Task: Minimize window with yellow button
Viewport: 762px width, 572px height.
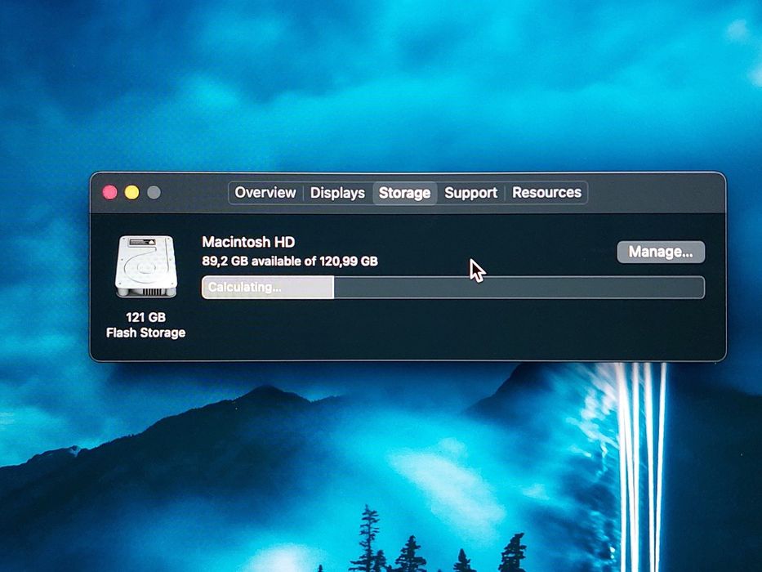Action: (x=131, y=193)
